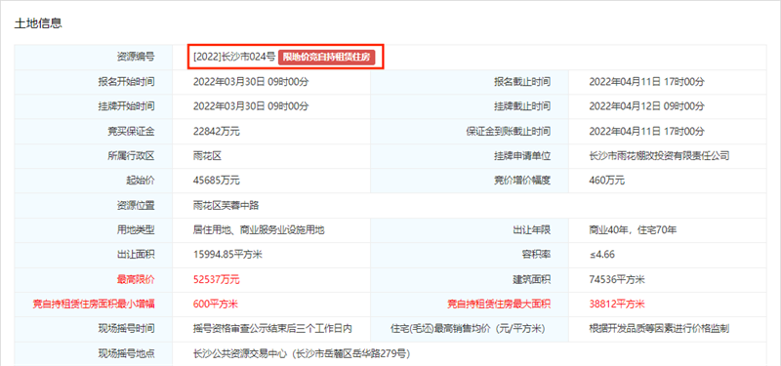
Task: Click the red 竞自持租赁住房最大面积 label
Action: click(499, 304)
